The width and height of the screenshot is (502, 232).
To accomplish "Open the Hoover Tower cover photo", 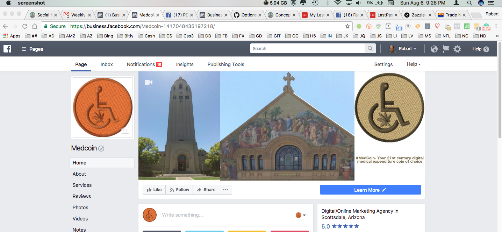I will (x=179, y=126).
